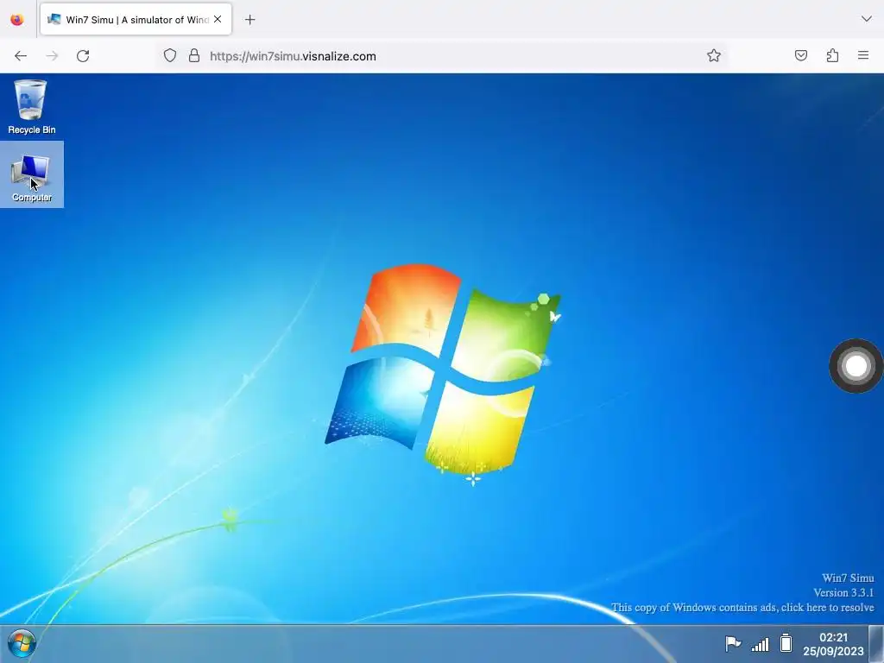The image size is (884, 663).
Task: Open the Save to Pocket icon
Action: (801, 56)
